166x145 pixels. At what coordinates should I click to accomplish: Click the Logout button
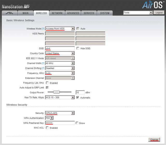159,13
